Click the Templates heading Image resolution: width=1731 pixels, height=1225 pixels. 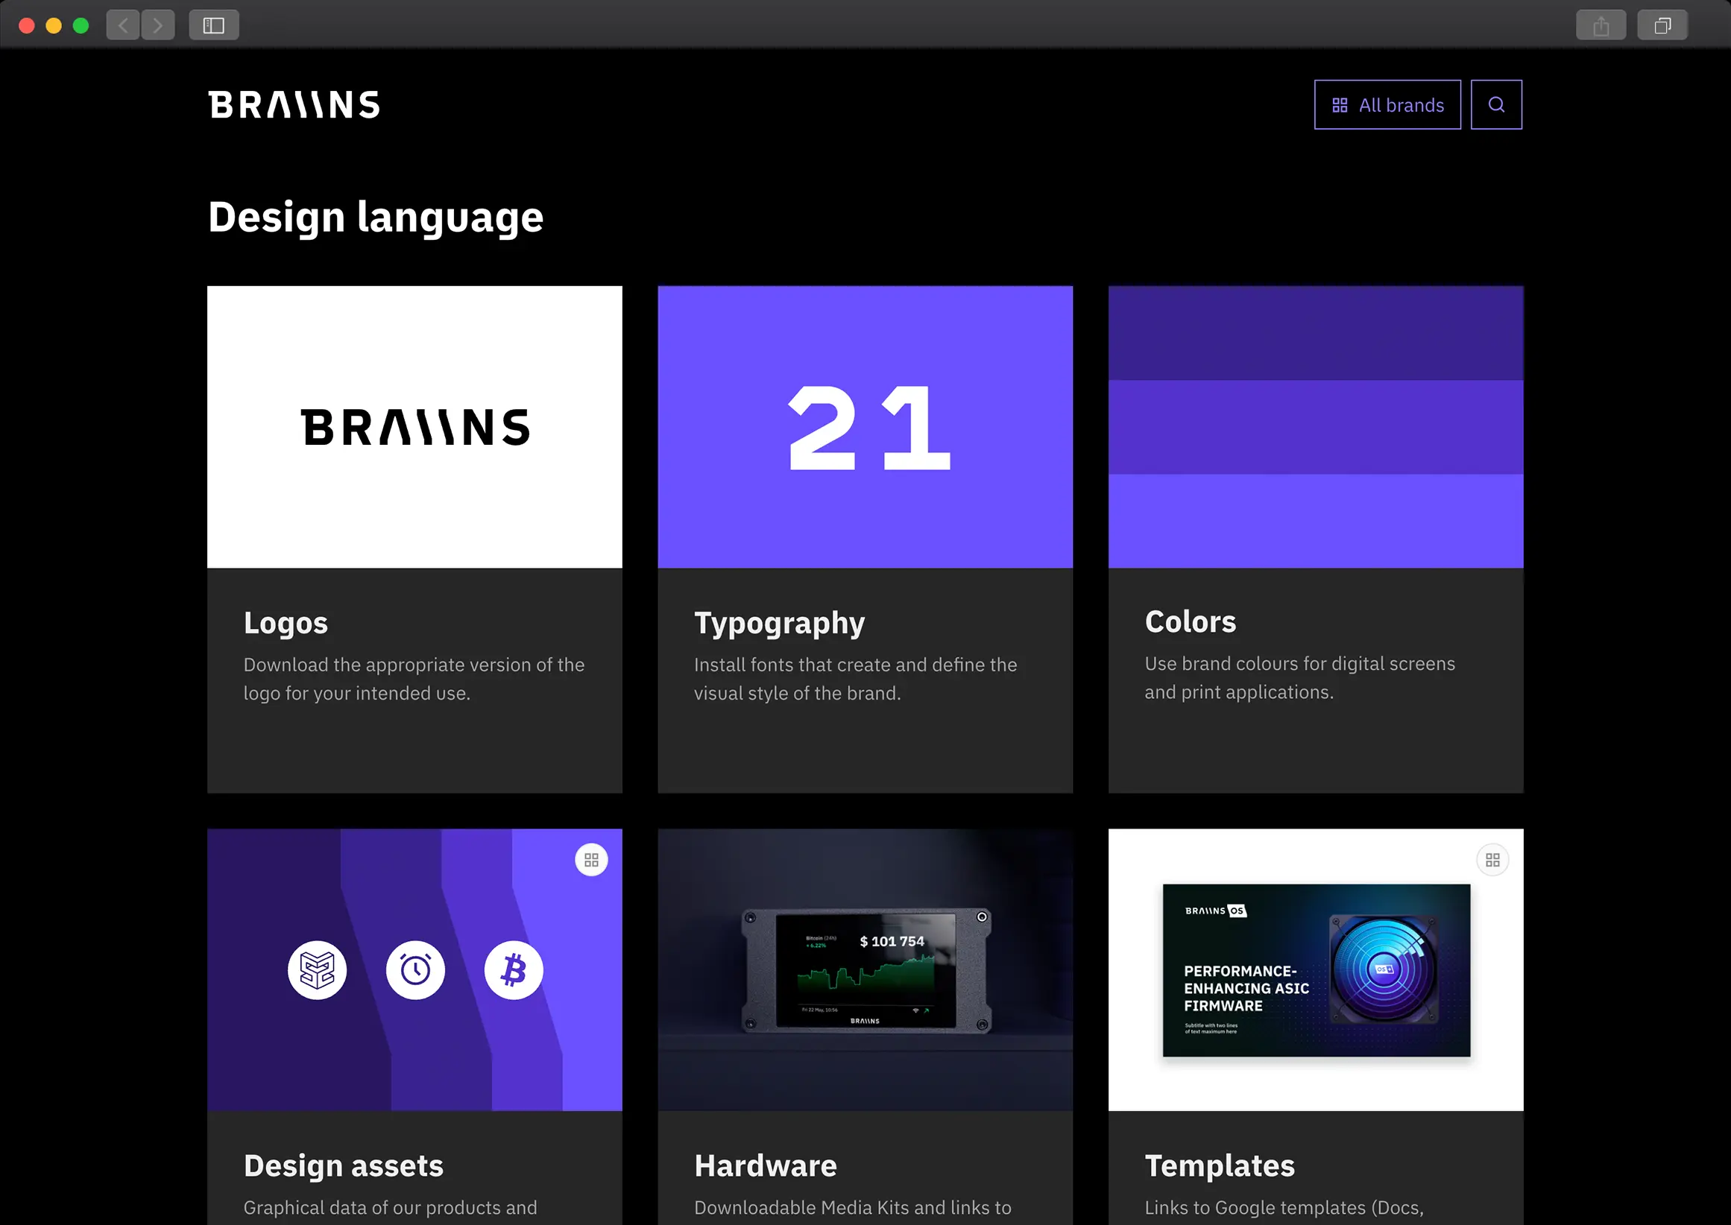click(x=1220, y=1166)
